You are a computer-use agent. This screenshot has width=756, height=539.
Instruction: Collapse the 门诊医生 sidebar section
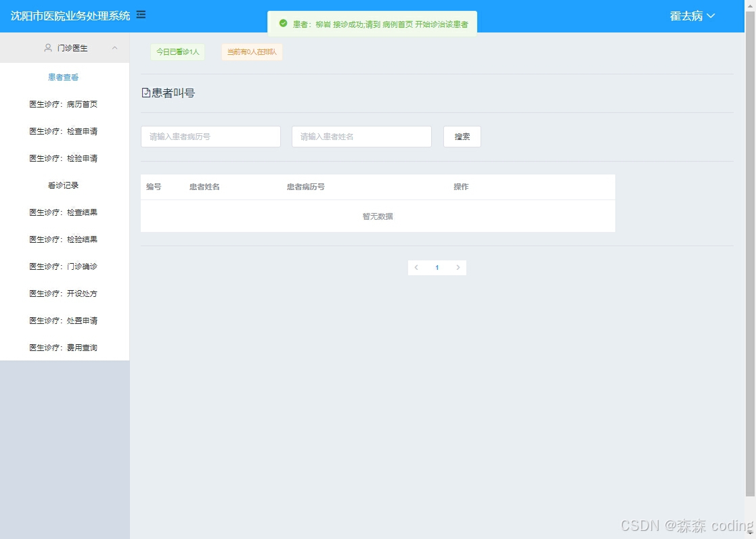coord(114,47)
